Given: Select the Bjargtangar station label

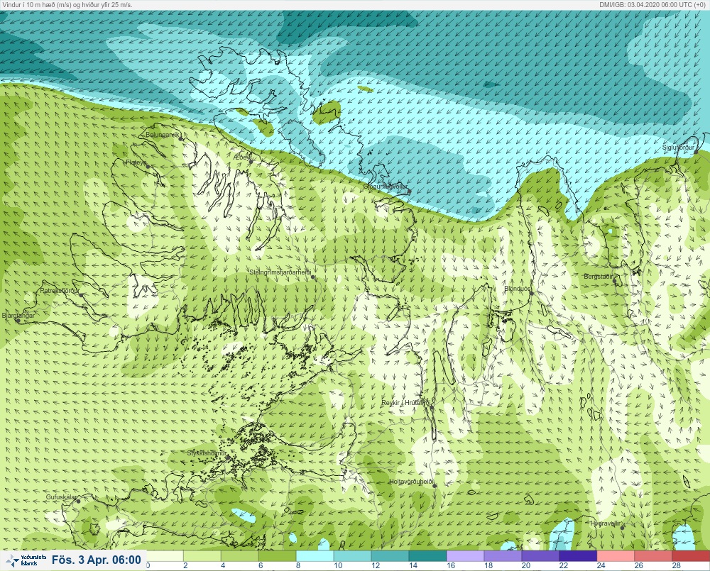Looking at the screenshot, I should point(18,316).
